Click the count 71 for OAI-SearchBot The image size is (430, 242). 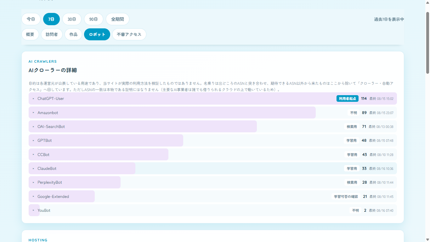(x=364, y=127)
